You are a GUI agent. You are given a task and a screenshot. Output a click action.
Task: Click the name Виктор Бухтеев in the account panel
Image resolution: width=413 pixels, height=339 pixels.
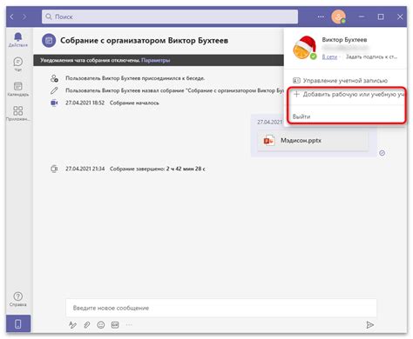(x=344, y=40)
